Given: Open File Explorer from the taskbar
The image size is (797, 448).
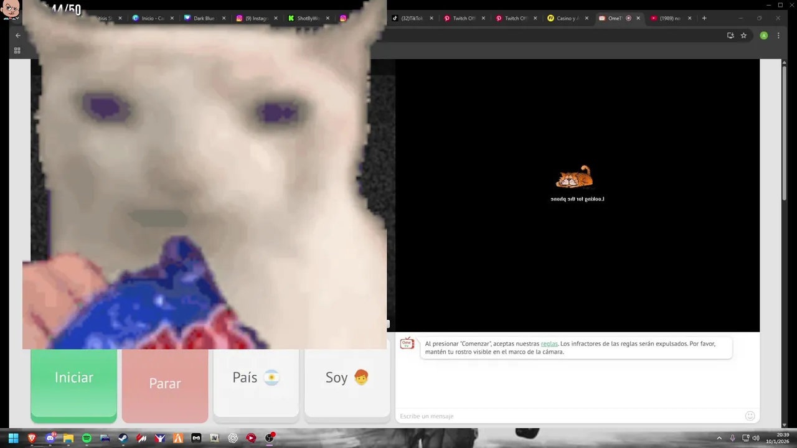Looking at the screenshot, I should tap(68, 438).
